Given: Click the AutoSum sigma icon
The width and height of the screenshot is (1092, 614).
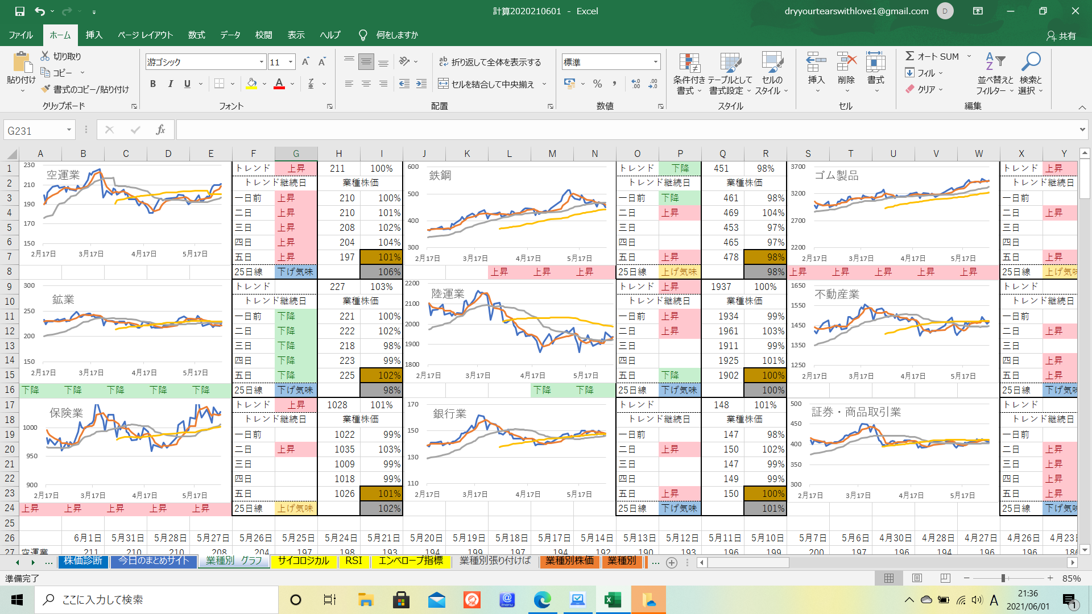Looking at the screenshot, I should (910, 56).
